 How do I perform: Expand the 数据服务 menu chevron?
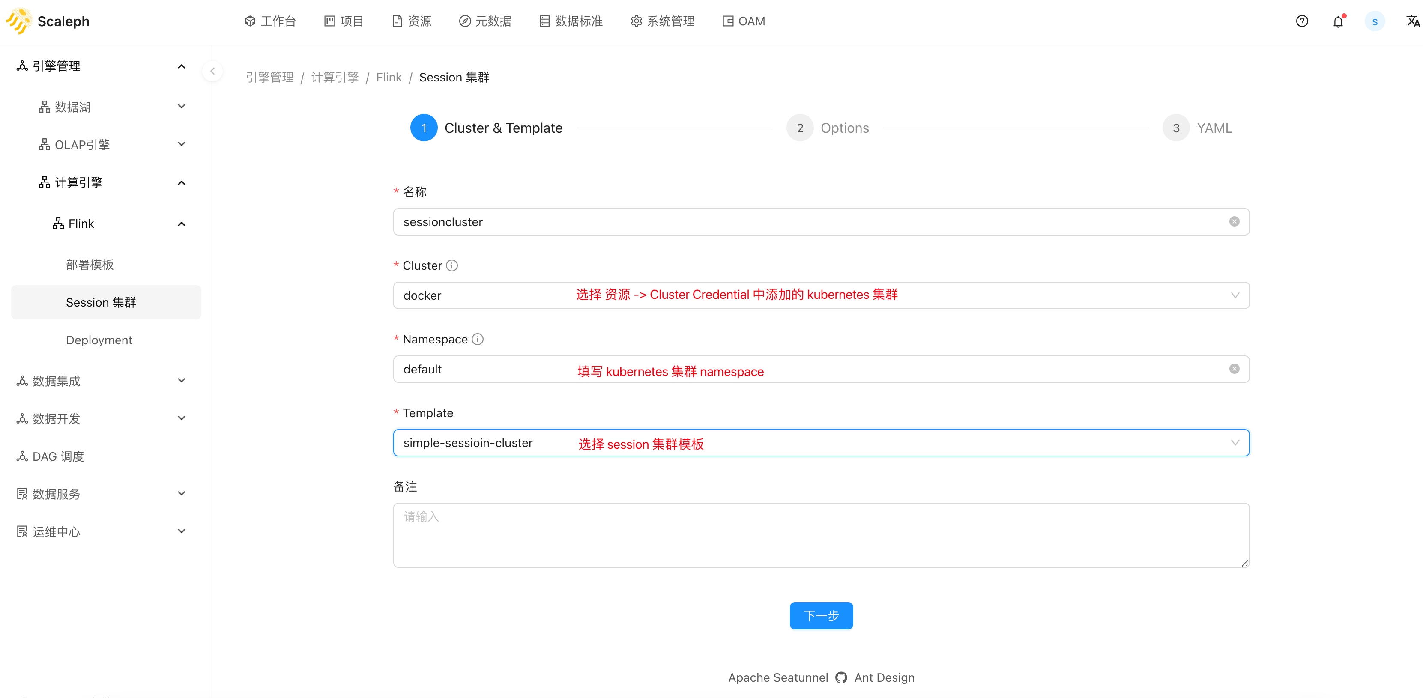181,493
